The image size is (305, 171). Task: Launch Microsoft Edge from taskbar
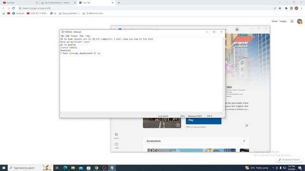(65, 168)
